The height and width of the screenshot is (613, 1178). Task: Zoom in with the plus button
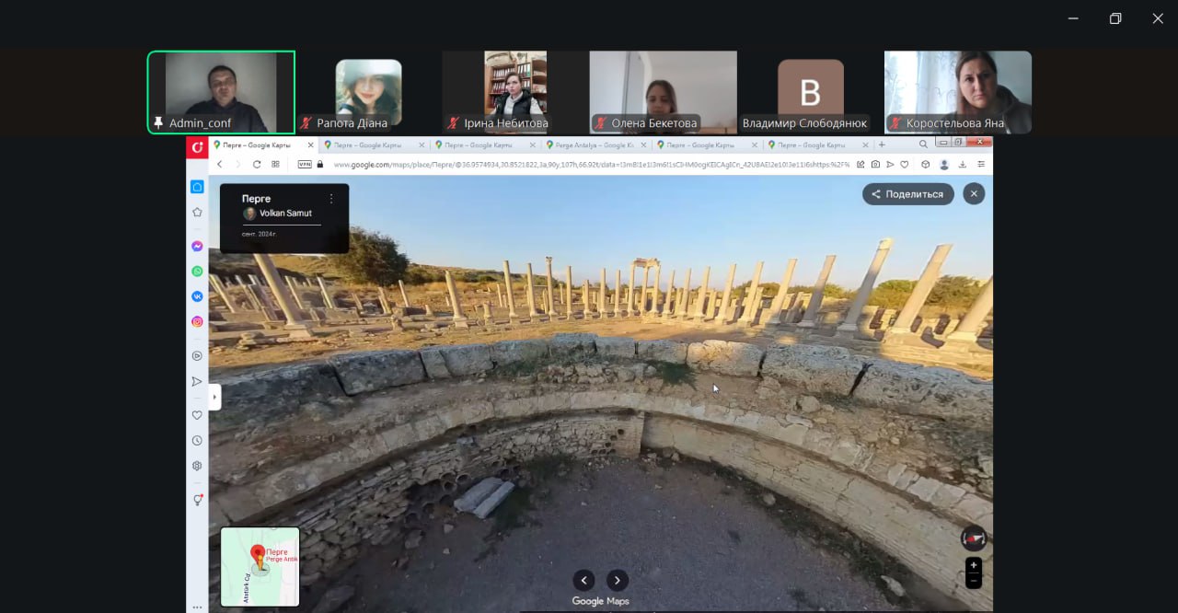pos(973,565)
